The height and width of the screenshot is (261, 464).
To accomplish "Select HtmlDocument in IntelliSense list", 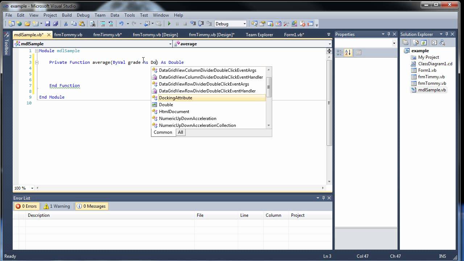I will click(208, 112).
